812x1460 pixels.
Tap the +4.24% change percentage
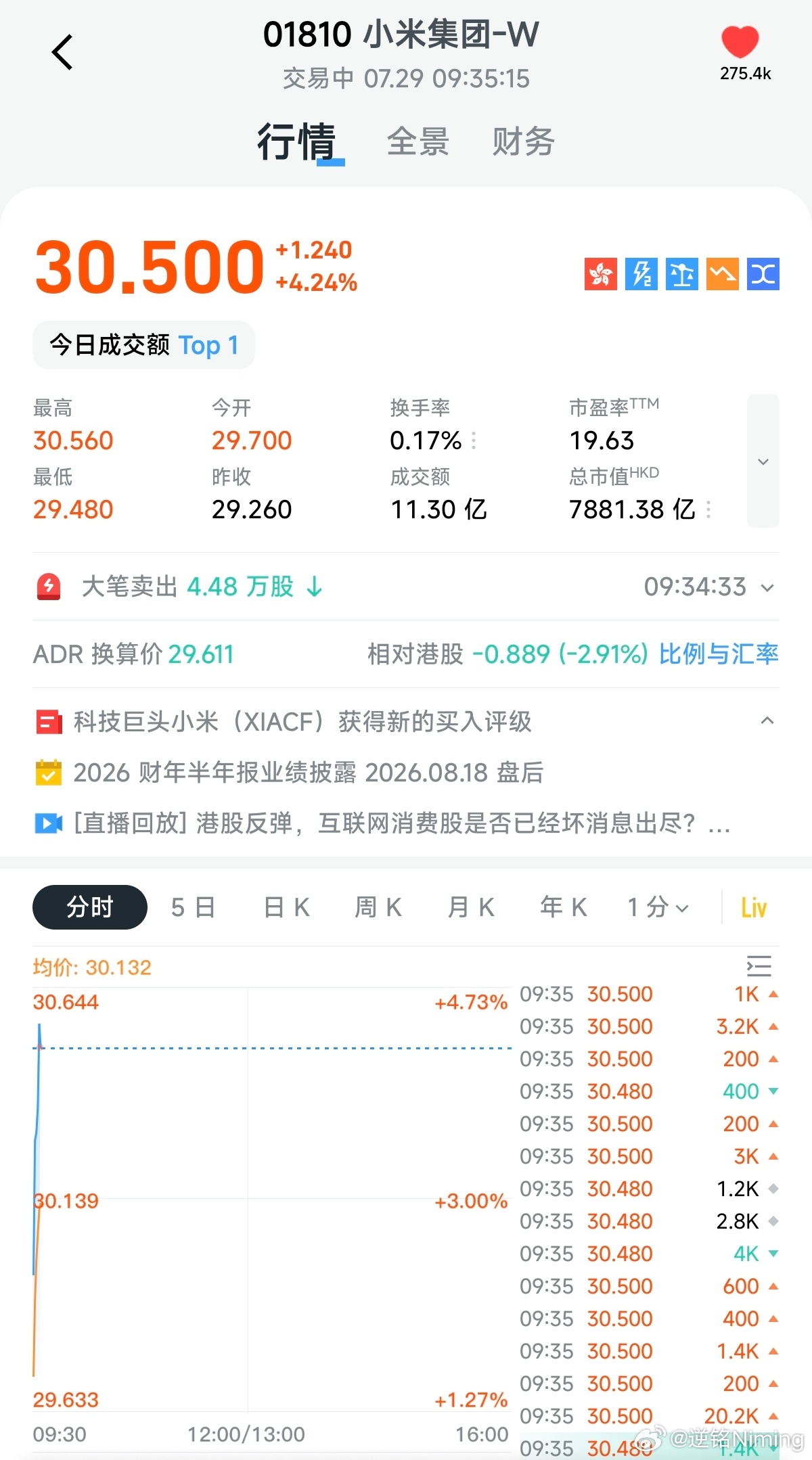[317, 283]
